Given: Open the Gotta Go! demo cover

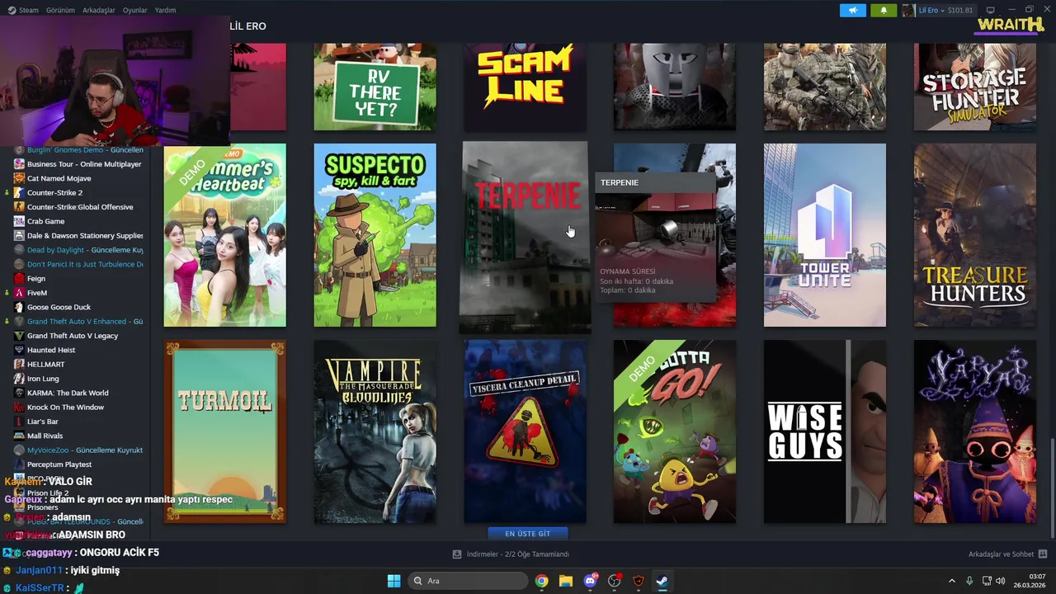Looking at the screenshot, I should tap(675, 431).
